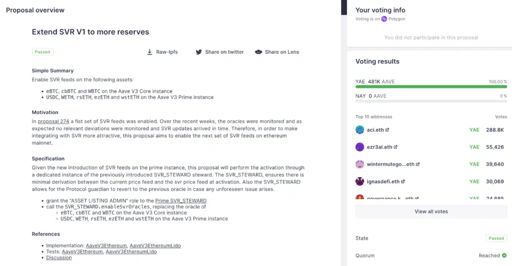512x266 pixels.
Task: Click the Twitter bird icon
Action: pos(198,52)
